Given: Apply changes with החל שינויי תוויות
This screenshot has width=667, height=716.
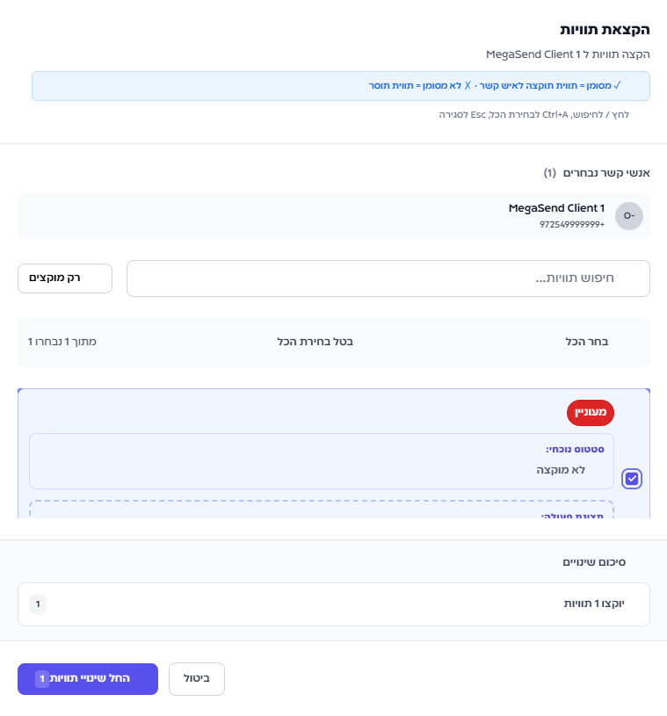Looking at the screenshot, I should click(x=88, y=679).
